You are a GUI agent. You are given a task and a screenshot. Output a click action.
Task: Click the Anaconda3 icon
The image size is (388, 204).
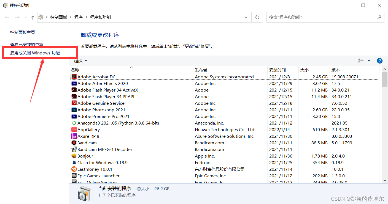pyautogui.click(x=74, y=123)
